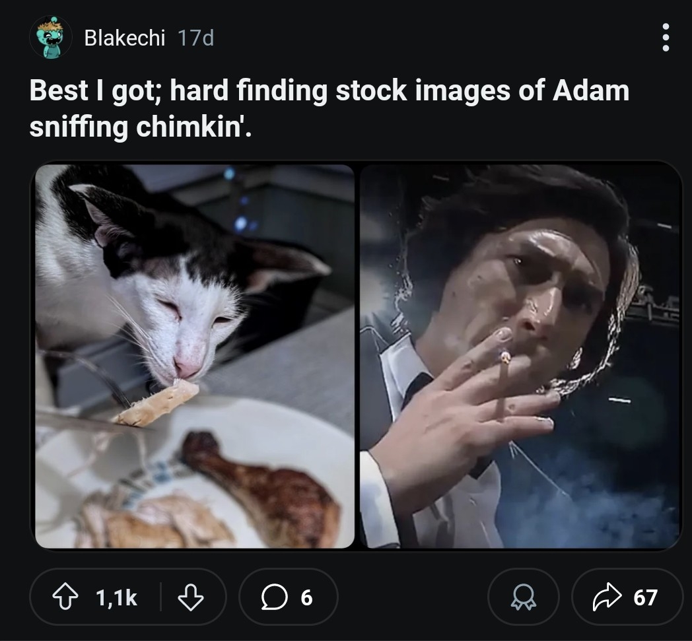Viewport: 692px width, 641px height.
Task: Click the 17d post timestamp
Action: pos(196,38)
